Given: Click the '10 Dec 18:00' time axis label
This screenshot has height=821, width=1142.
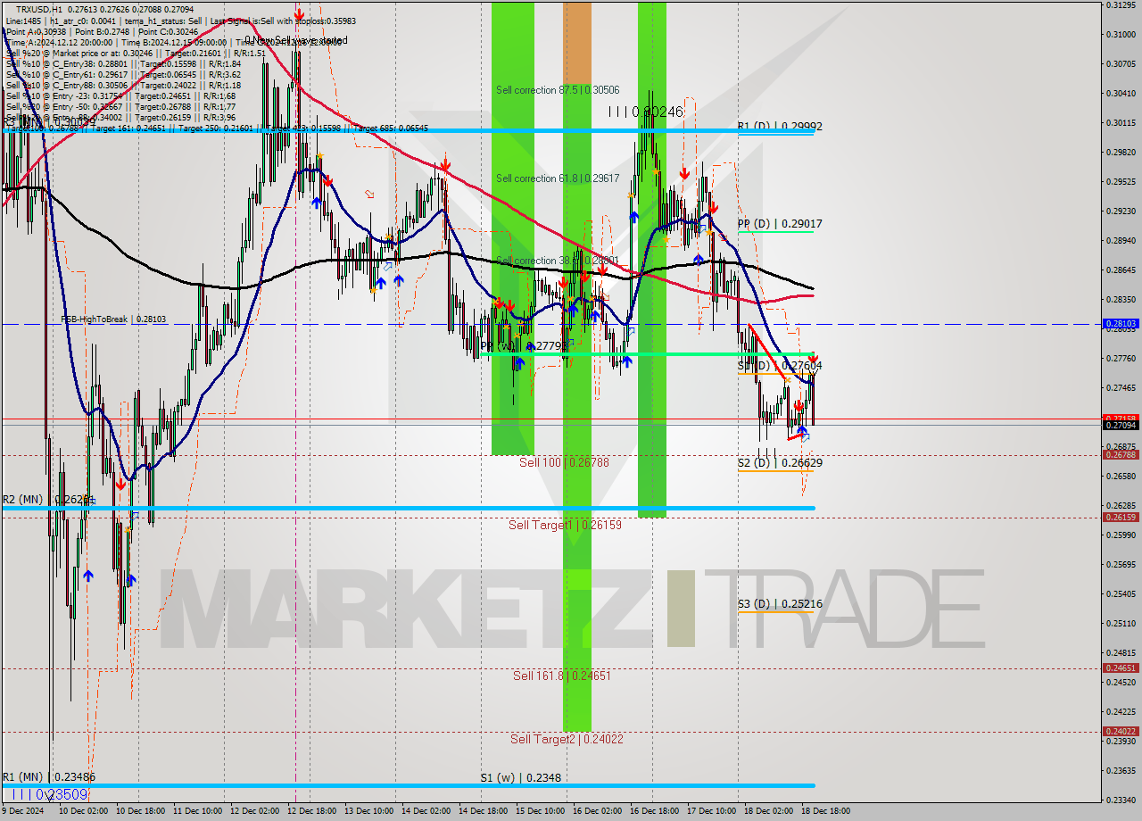Looking at the screenshot, I should point(140,811).
